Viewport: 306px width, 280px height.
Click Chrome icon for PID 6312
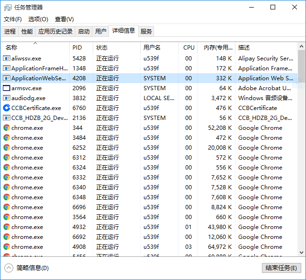click(x=7, y=157)
